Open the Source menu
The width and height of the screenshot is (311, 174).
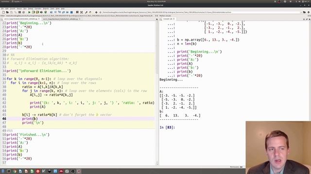19,9
